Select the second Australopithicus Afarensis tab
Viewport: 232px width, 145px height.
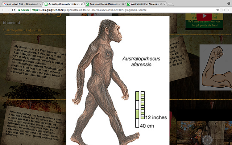(x=64, y=4)
